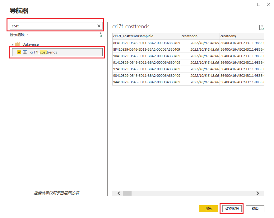Select the Dataverse folder label
The height and width of the screenshot is (218, 274).
30,44
